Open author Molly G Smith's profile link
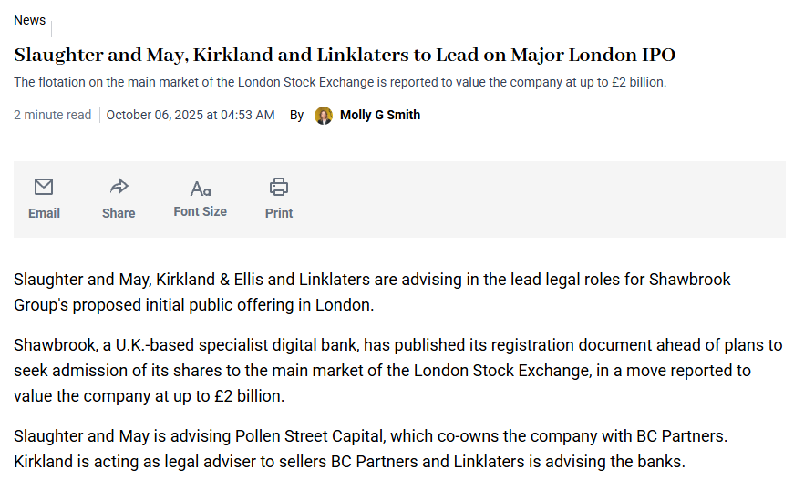Image resolution: width=794 pixels, height=480 pixels. point(380,116)
